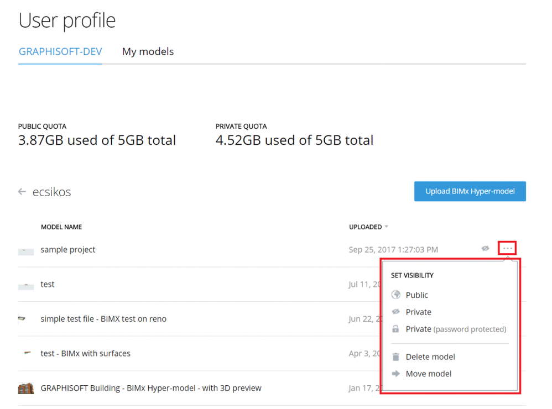
Task: Click the arrow icon for Move model
Action: pyautogui.click(x=395, y=374)
